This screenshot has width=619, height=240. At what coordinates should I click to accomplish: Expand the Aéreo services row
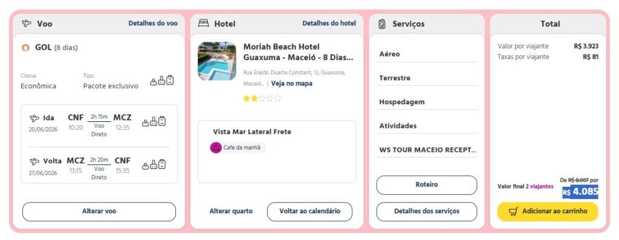[x=427, y=54]
